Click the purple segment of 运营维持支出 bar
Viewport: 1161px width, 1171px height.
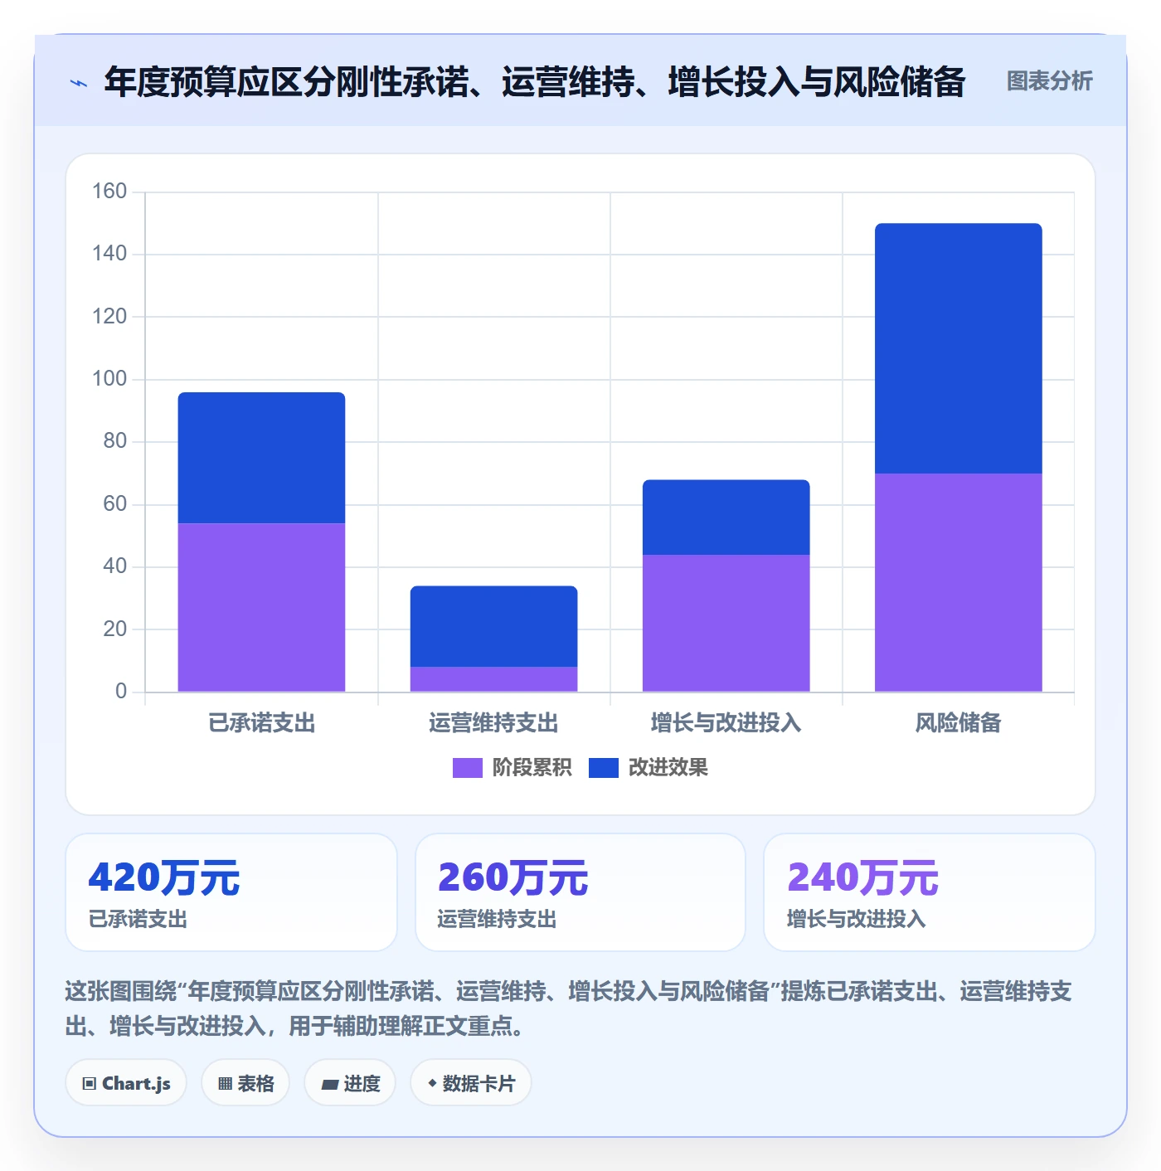[x=493, y=679]
